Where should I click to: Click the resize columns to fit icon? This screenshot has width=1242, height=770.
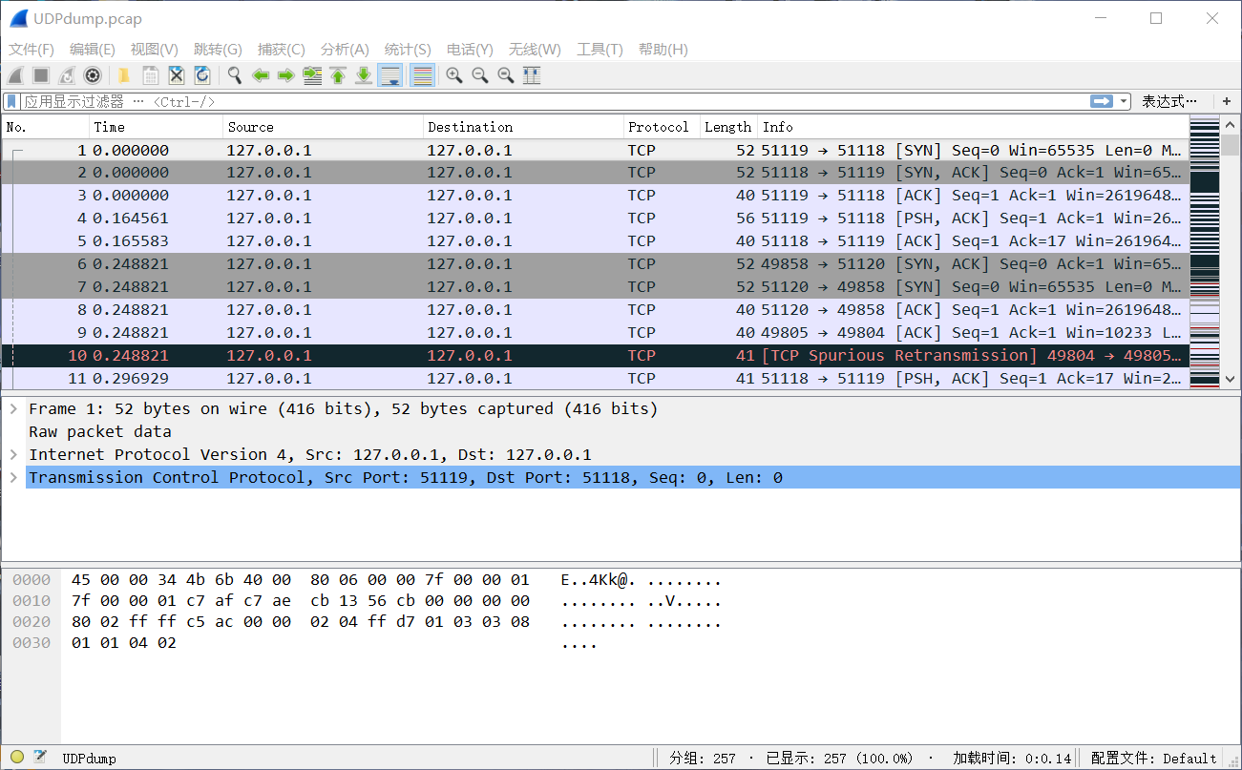532,75
